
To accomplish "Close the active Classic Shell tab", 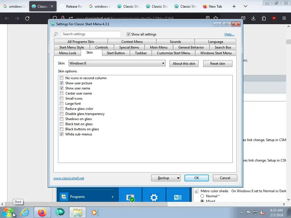I will coord(52,6).
